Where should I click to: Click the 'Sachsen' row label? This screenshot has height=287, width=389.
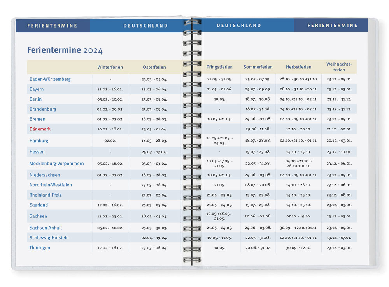[38, 216]
